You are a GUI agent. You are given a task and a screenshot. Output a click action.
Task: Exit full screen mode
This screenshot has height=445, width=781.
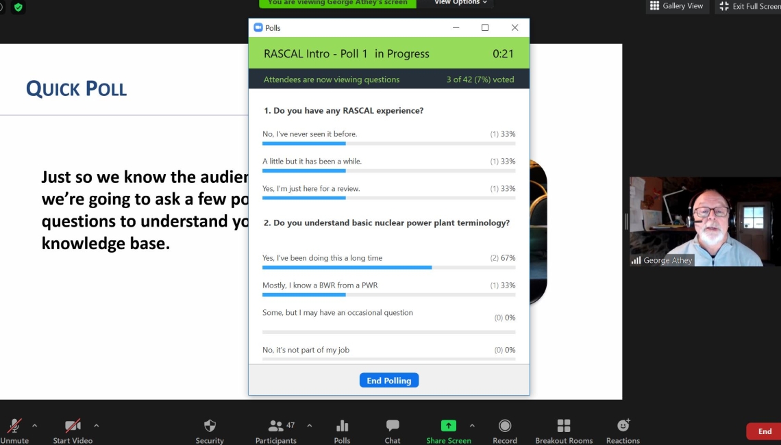tap(748, 6)
